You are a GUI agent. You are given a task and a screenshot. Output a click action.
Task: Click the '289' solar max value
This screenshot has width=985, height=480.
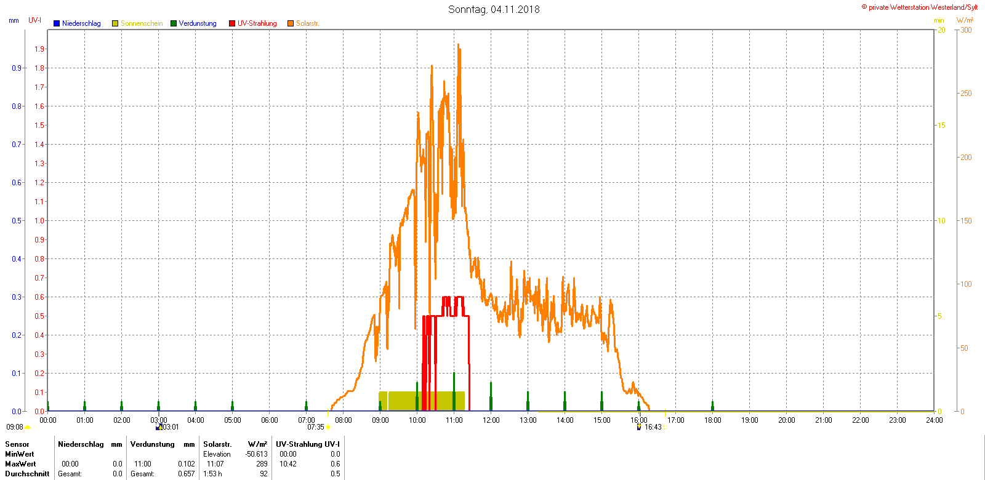262,464
